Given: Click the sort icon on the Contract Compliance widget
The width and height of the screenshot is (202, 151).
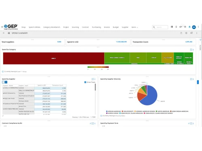Looking at the screenshot, I should (x=90, y=123).
